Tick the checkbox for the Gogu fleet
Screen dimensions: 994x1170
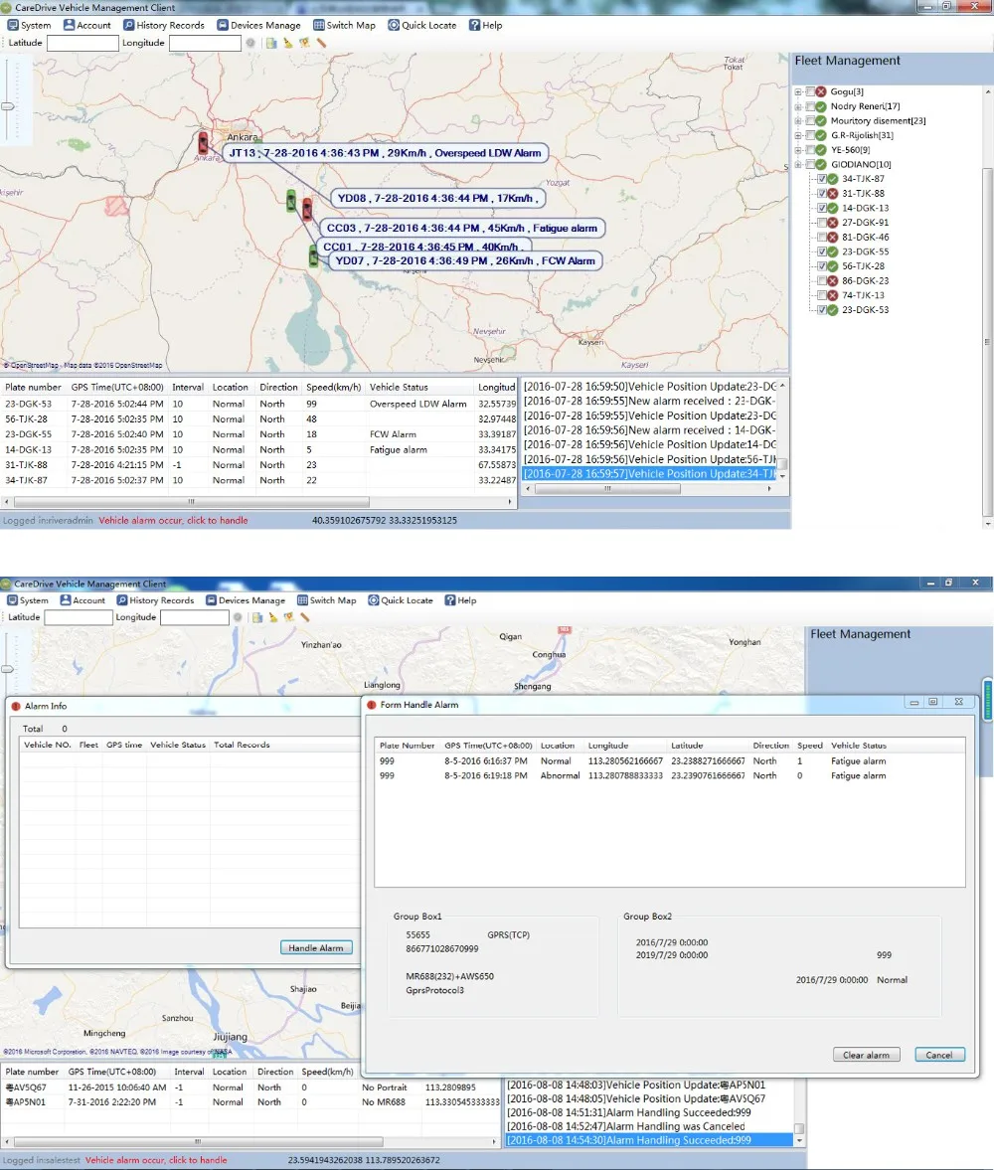(809, 91)
